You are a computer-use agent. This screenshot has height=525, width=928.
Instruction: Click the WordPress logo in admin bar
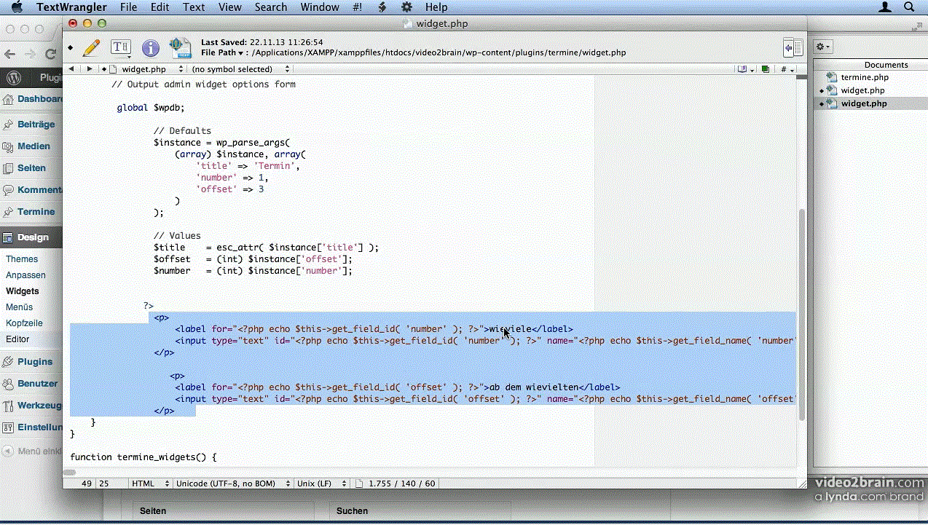[x=13, y=78]
